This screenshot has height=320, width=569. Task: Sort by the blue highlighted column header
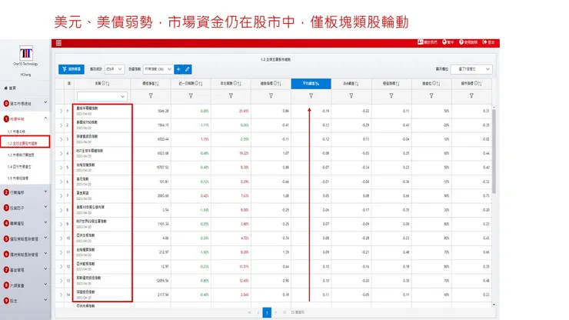pyautogui.click(x=311, y=84)
